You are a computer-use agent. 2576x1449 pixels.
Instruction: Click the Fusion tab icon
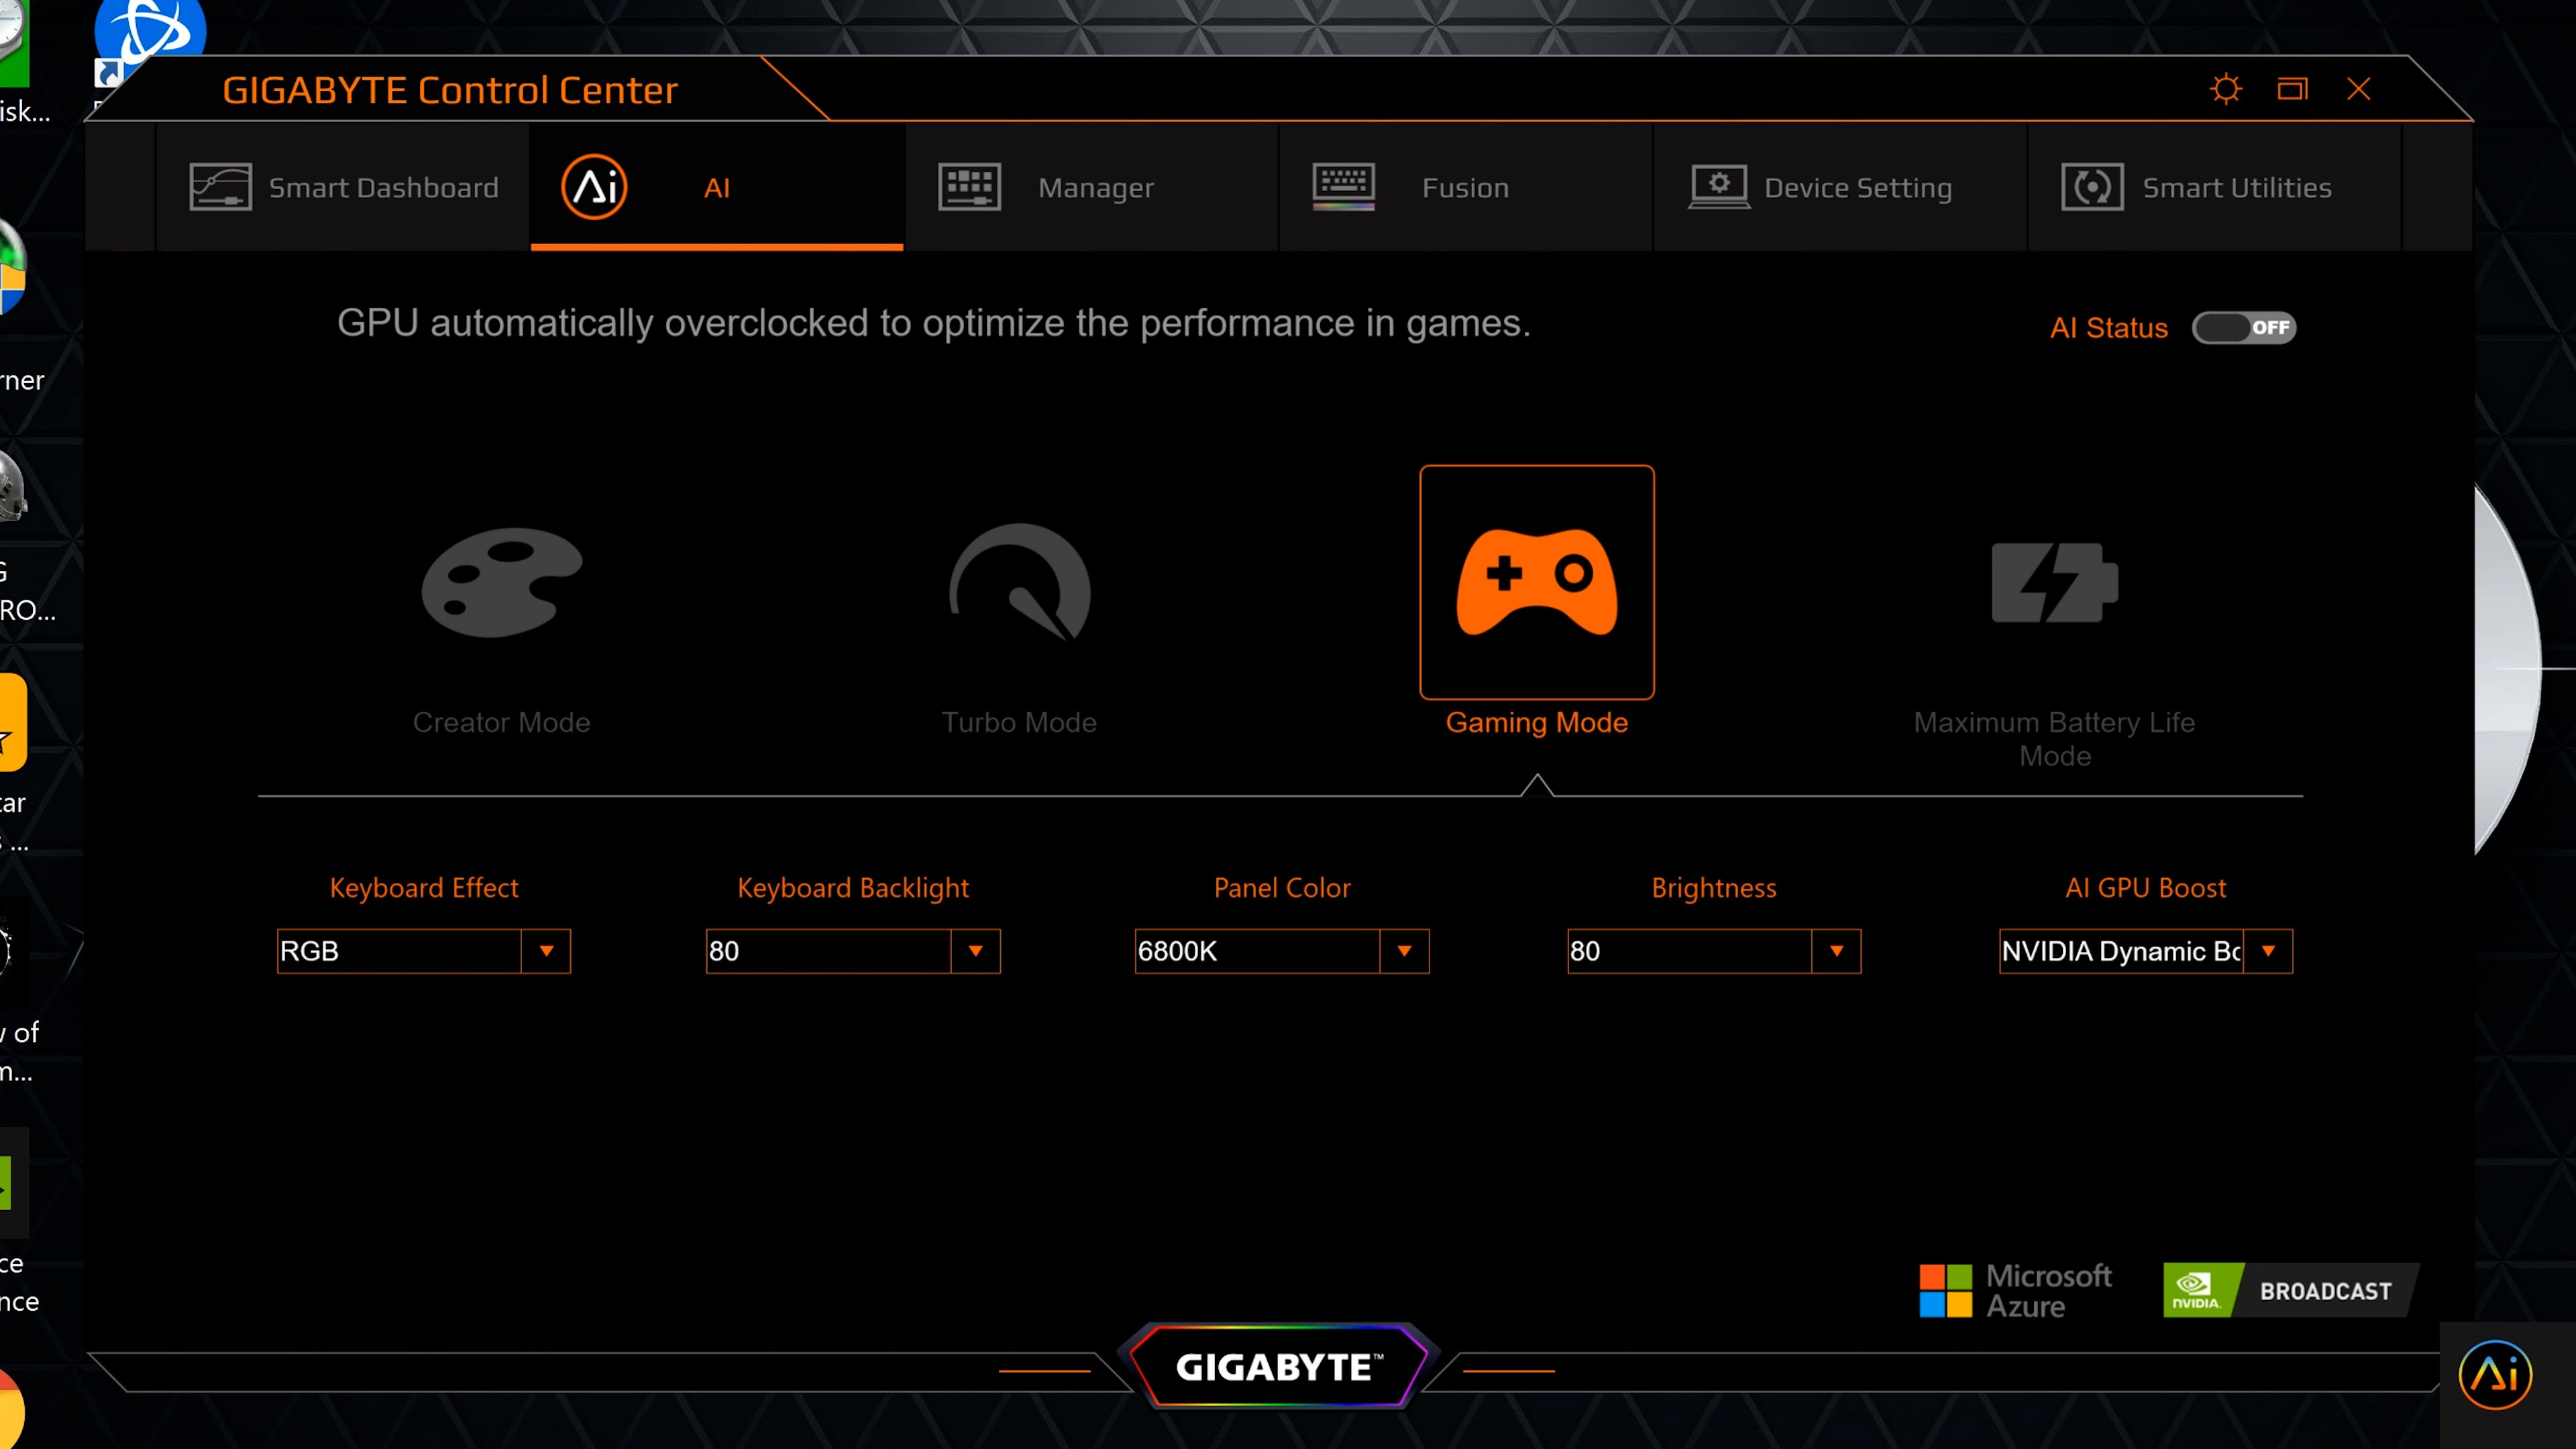[x=1344, y=186]
